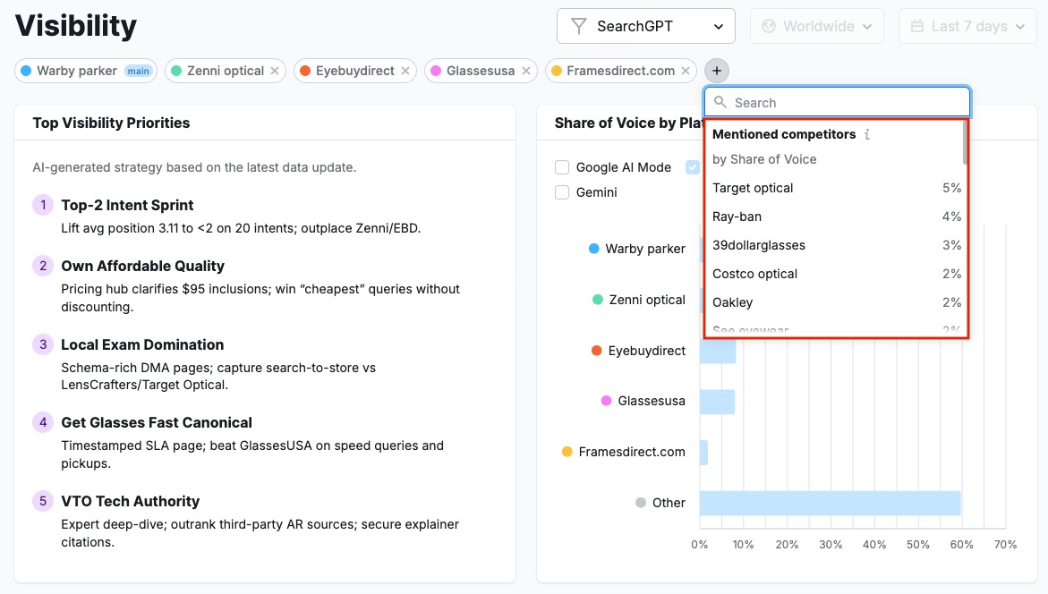Image resolution: width=1048 pixels, height=594 pixels.
Task: Click the blue Warby parker chip color dot
Action: 26,71
